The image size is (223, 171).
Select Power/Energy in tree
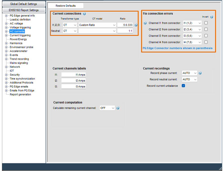(18, 40)
